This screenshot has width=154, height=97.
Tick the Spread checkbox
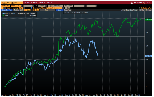click(x=36, y=6)
